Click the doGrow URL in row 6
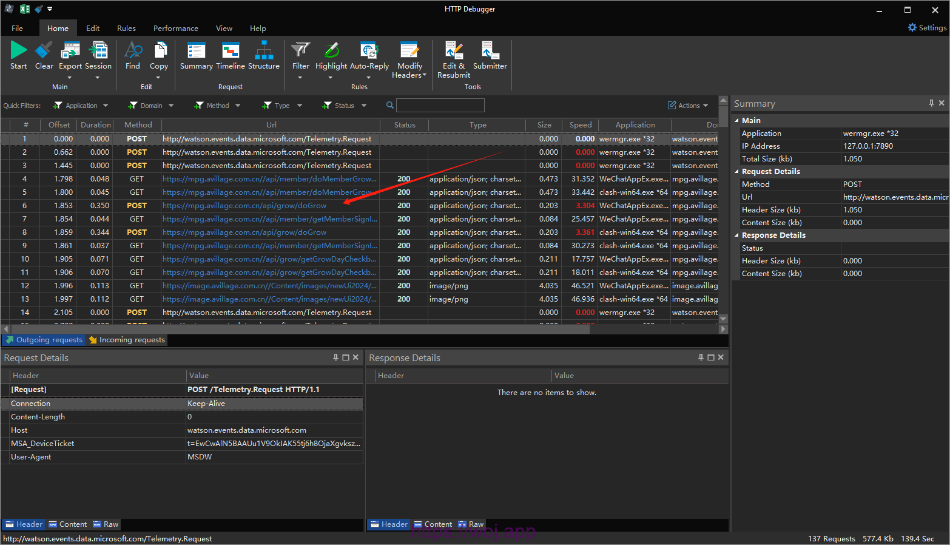This screenshot has width=950, height=545. (x=244, y=206)
